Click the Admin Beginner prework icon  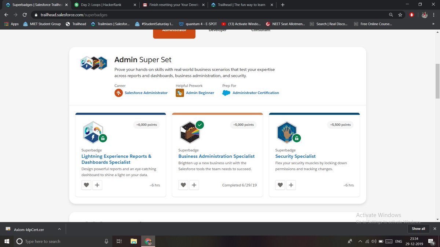[x=180, y=93]
